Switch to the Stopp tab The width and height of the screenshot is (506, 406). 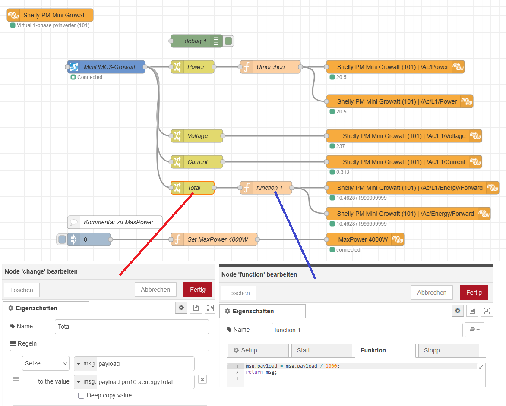448,350
